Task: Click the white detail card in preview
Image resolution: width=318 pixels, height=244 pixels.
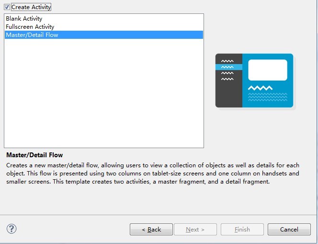Action: [x=267, y=70]
